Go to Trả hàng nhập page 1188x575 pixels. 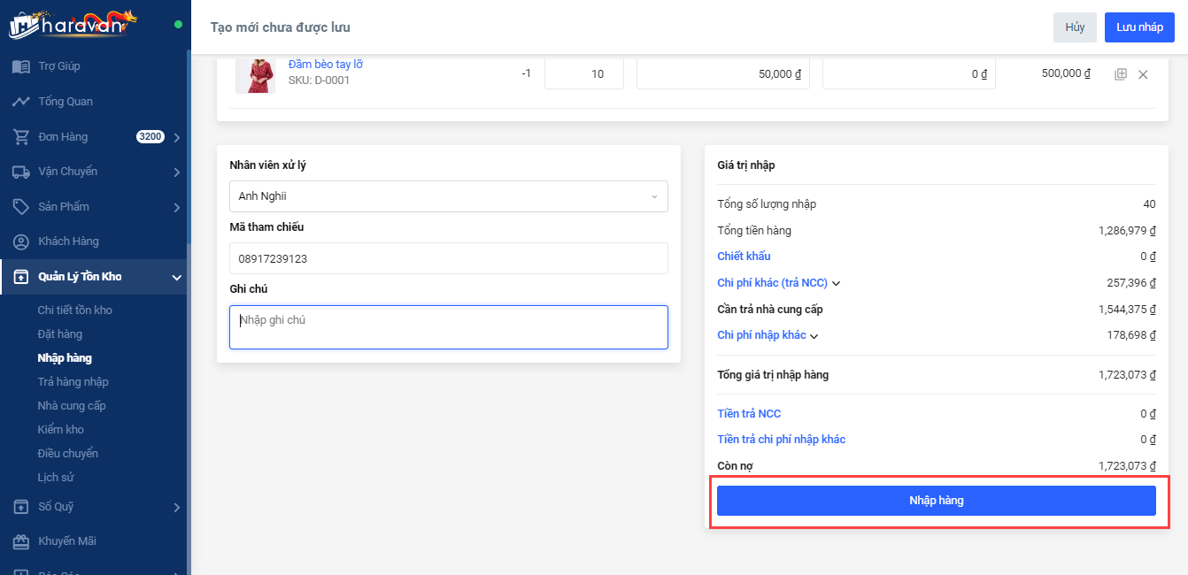(x=73, y=382)
